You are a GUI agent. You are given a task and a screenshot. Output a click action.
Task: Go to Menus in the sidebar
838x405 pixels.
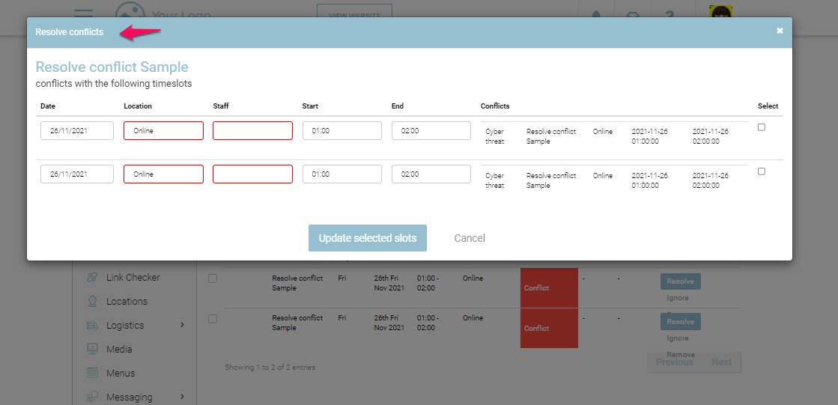121,374
